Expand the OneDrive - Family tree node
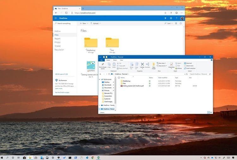This screenshot has height=160, width=237. (100, 105)
